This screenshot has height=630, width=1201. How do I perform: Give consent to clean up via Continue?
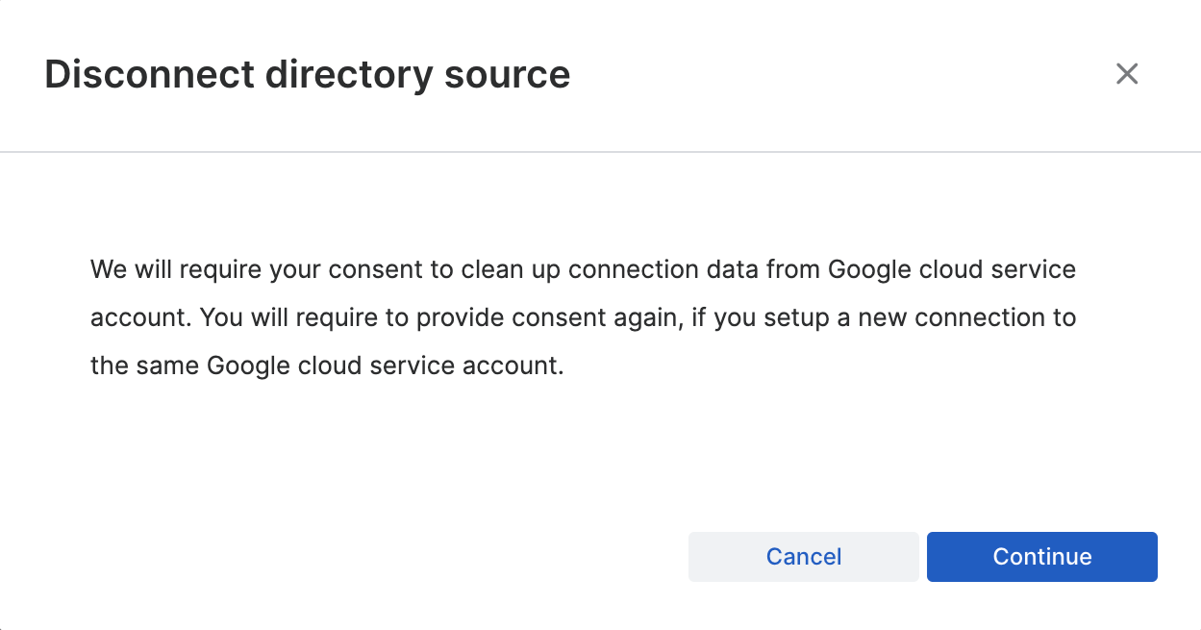click(x=1041, y=557)
